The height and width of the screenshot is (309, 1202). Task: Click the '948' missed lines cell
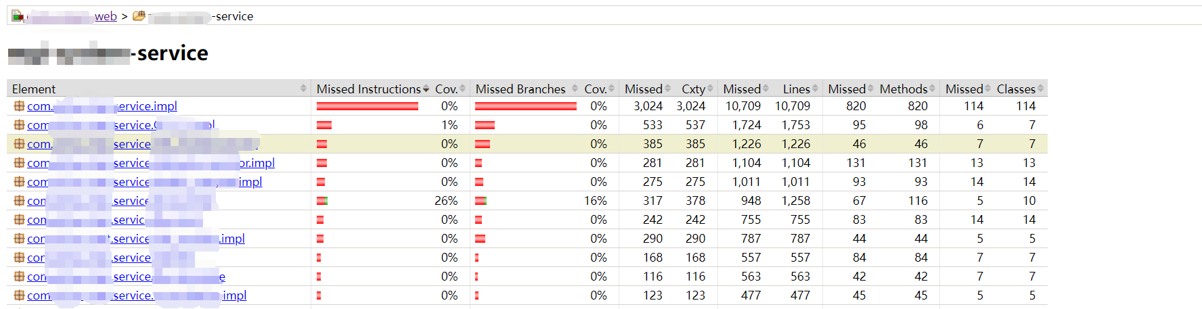(751, 201)
